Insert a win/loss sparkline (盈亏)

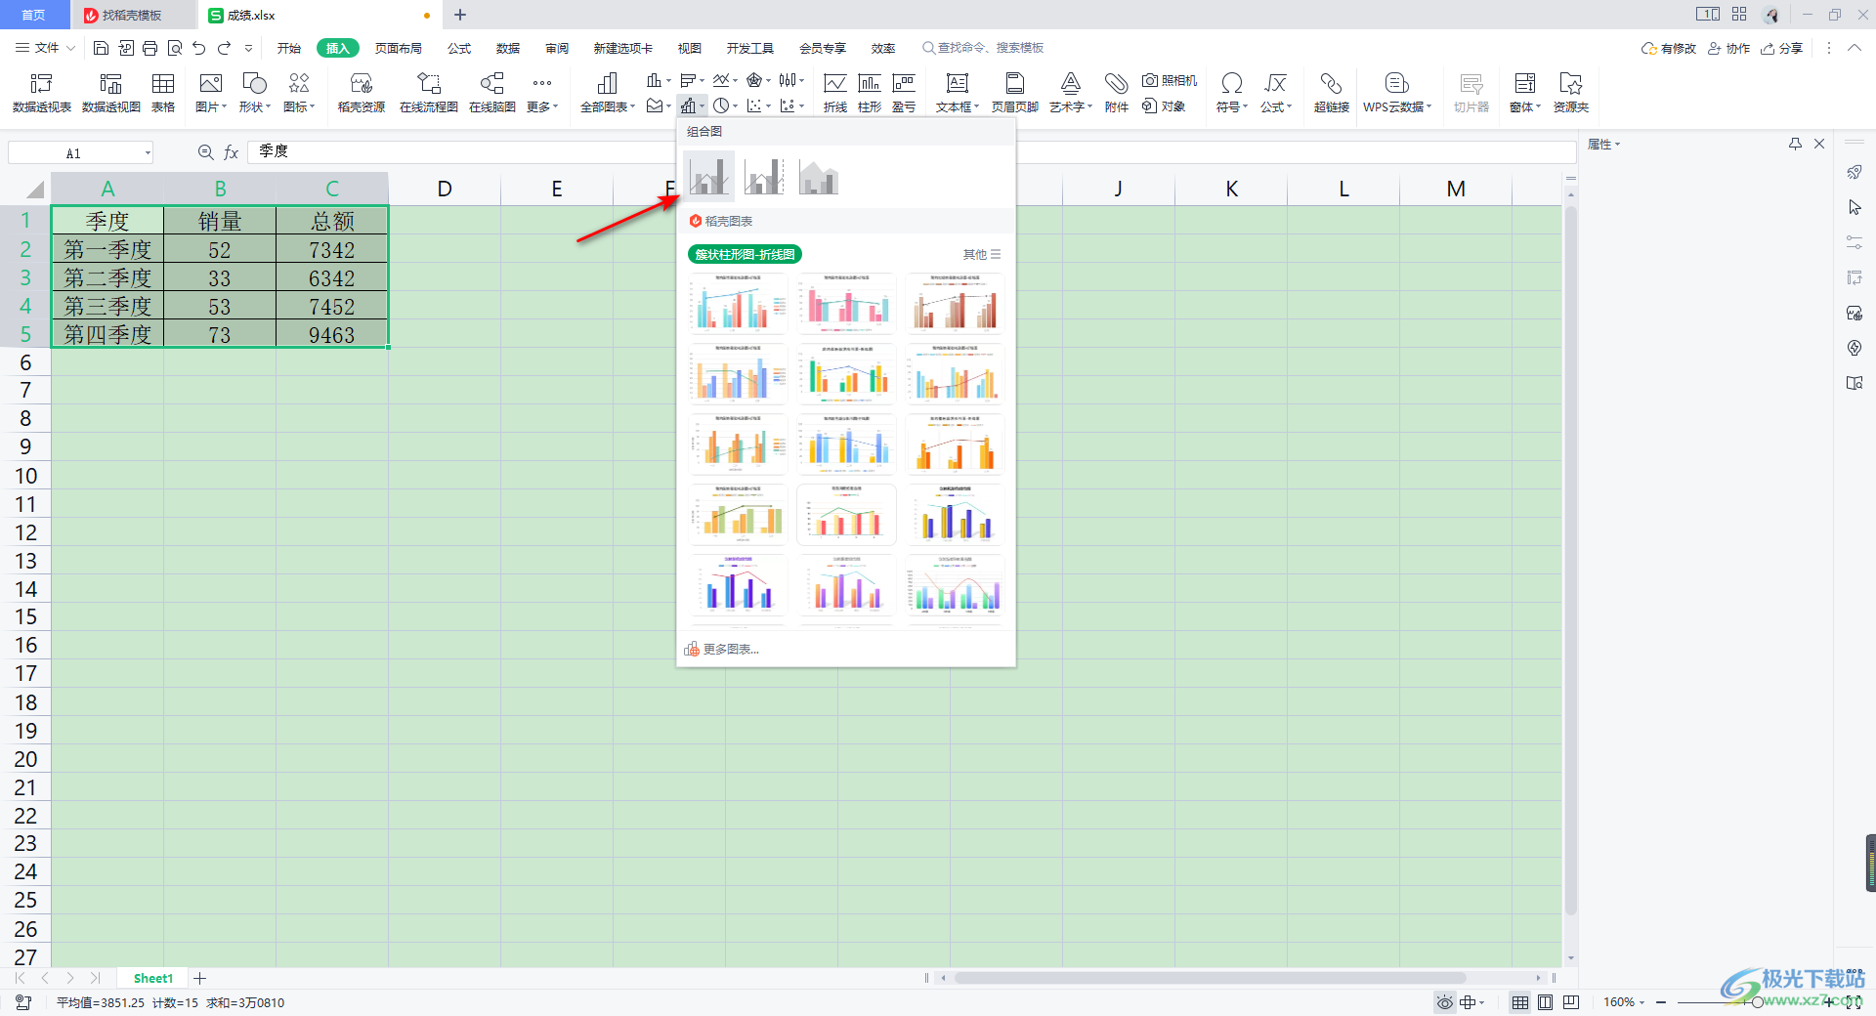(x=904, y=93)
